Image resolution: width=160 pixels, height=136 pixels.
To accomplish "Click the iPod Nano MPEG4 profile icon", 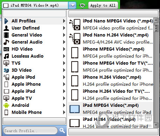I will (x=75, y=25).
